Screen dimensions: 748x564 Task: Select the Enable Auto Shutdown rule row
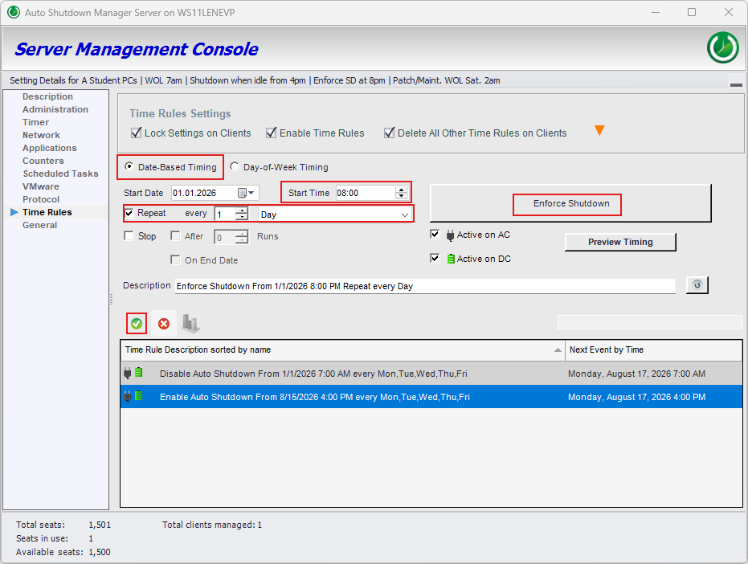431,397
